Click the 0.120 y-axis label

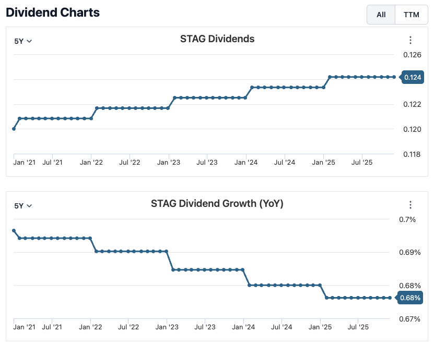tap(412, 129)
